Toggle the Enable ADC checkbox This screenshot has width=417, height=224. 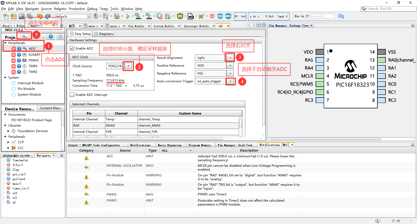point(72,48)
